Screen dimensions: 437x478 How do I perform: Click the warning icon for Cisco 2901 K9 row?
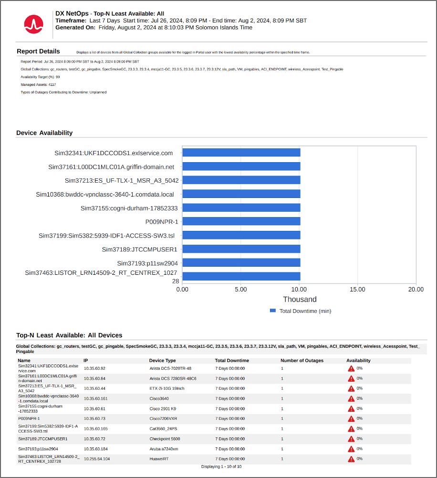click(351, 409)
